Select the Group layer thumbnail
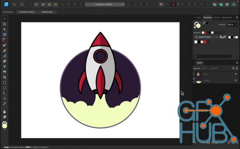The image size is (240, 149). [198, 74]
